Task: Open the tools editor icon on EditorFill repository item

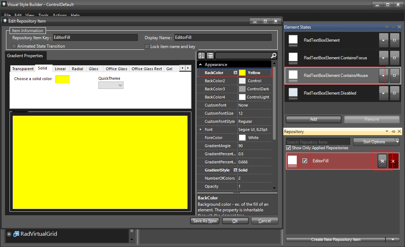Action: pos(382,161)
